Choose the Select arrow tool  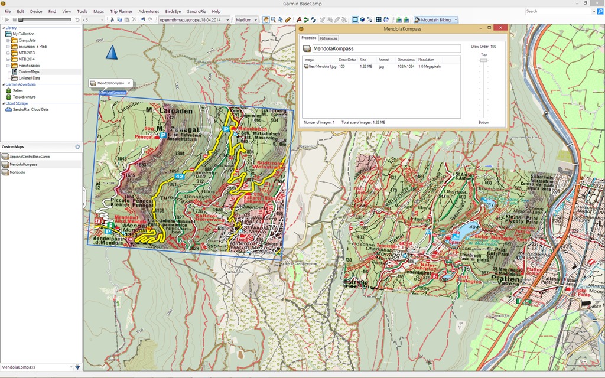pyautogui.click(x=280, y=19)
